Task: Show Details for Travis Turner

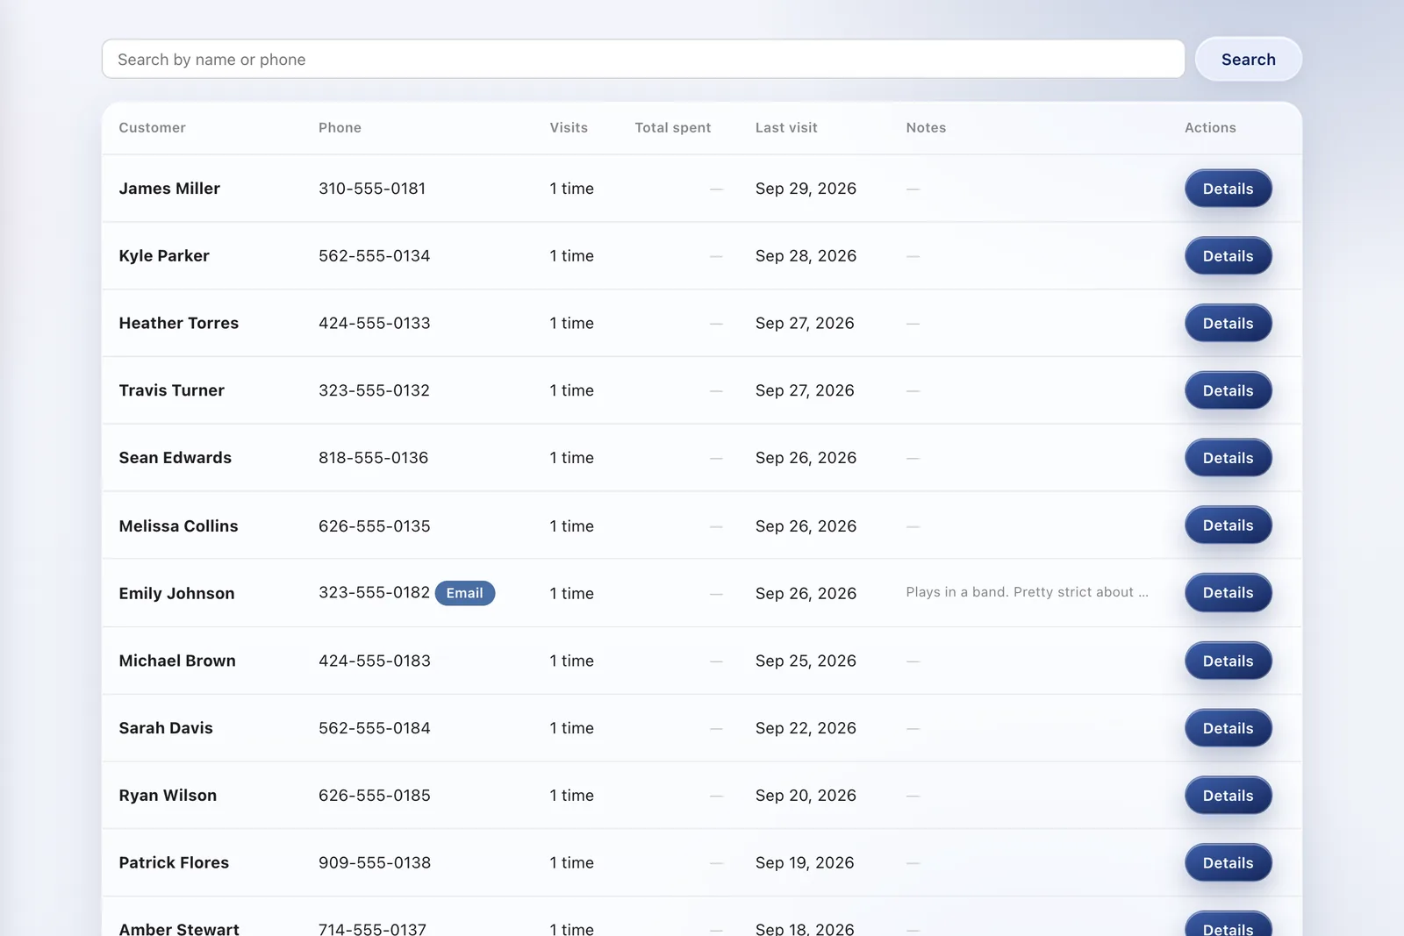Action: [1228, 390]
